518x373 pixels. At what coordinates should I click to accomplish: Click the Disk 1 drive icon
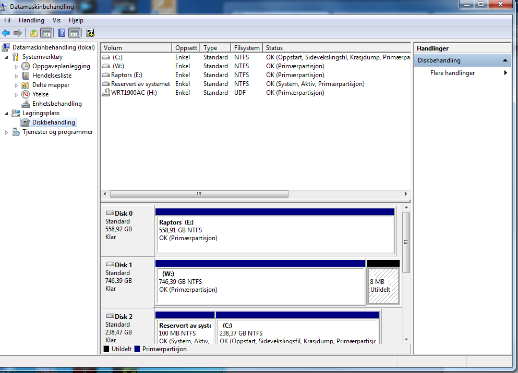pos(110,264)
